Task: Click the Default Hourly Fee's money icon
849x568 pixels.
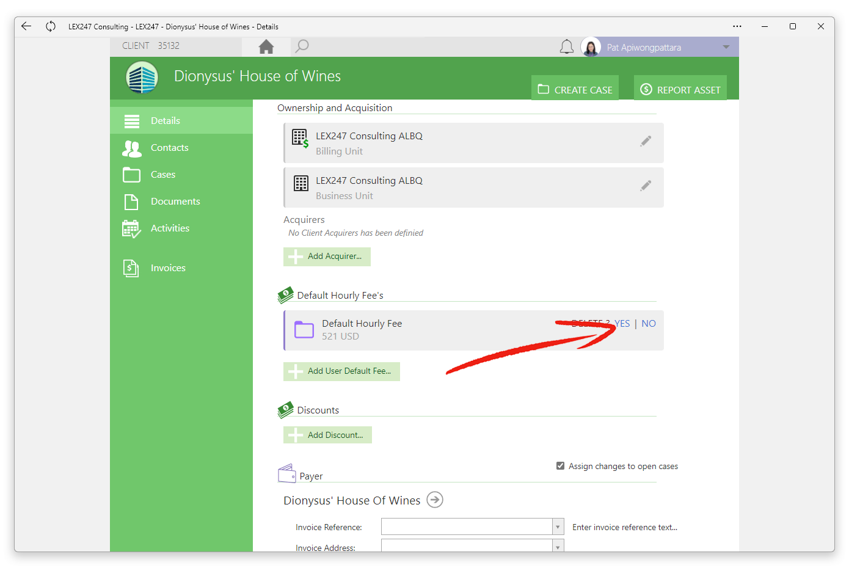Action: click(285, 295)
